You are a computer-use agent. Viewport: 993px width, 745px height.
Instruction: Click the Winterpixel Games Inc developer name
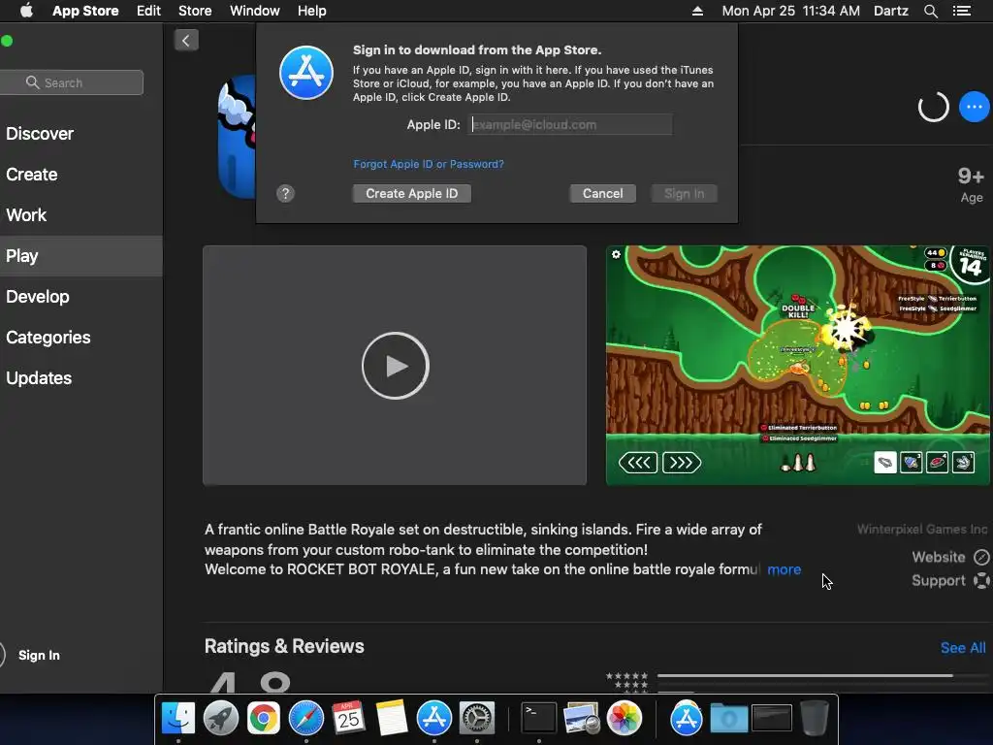pyautogui.click(x=922, y=530)
